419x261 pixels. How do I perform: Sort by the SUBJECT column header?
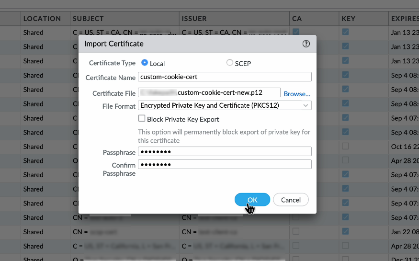(88, 19)
